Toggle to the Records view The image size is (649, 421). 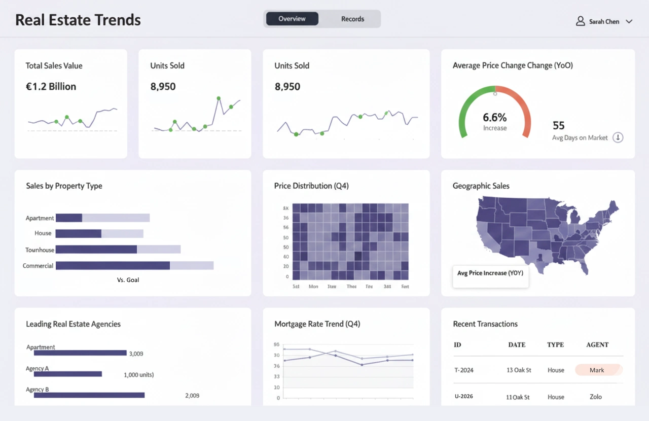(x=352, y=19)
